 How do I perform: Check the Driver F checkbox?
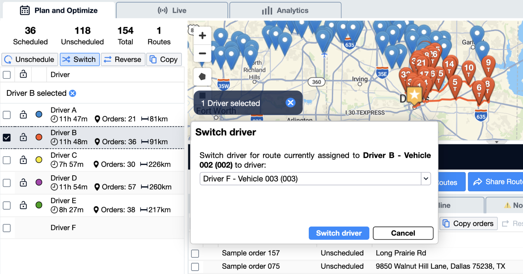pyautogui.click(x=7, y=228)
